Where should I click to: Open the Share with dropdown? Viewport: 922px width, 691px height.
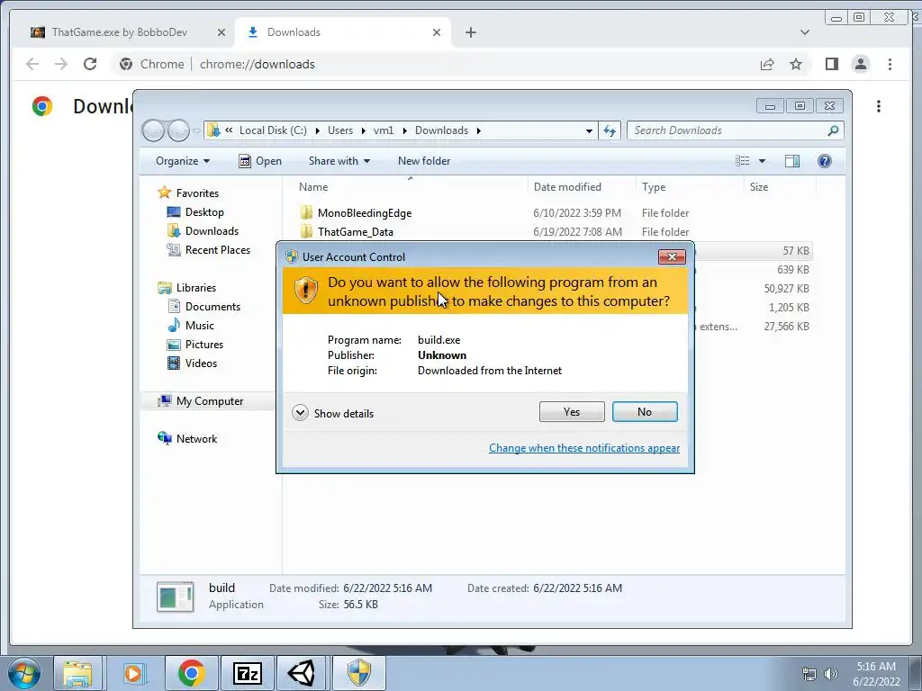point(339,161)
